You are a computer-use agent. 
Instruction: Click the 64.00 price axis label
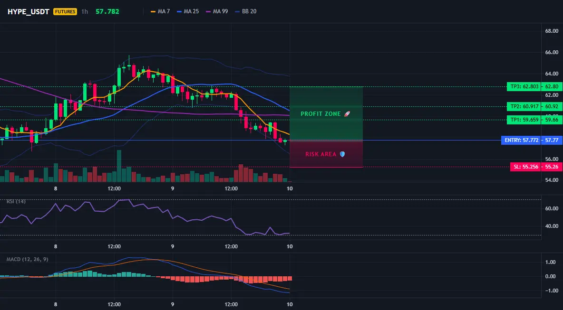[x=552, y=74]
